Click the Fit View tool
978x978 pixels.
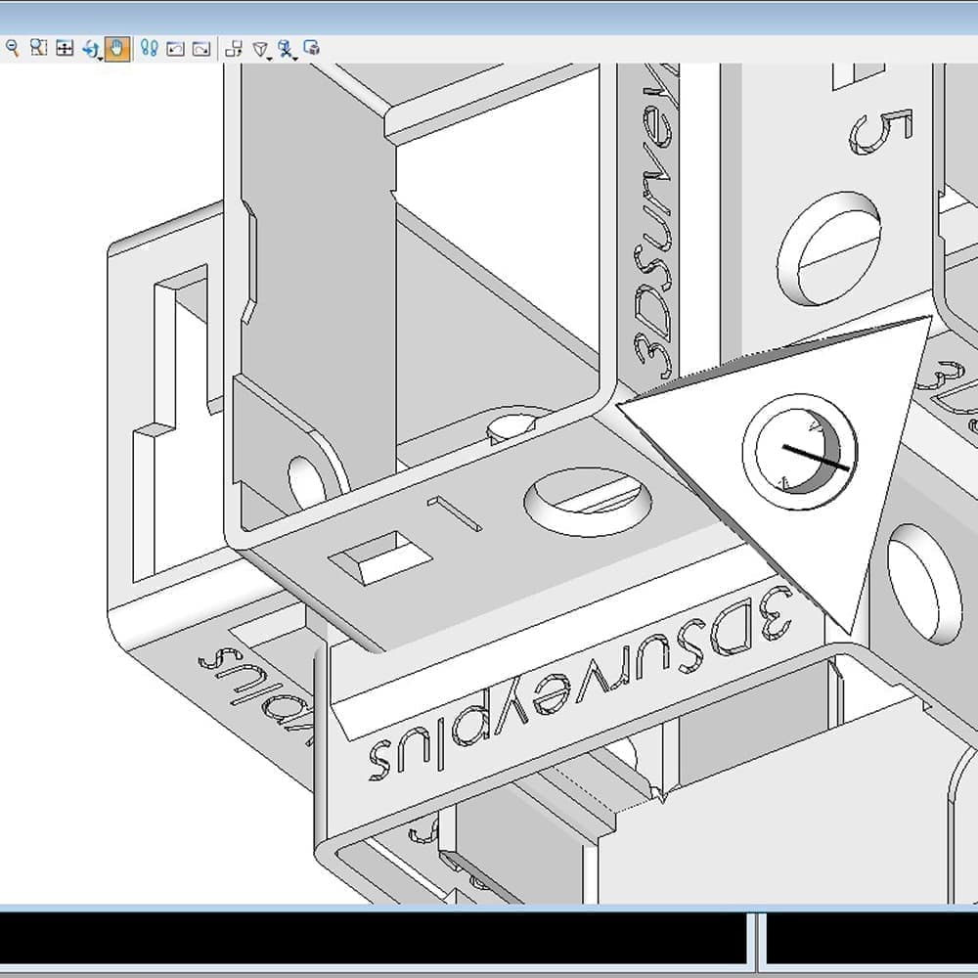coord(65,48)
